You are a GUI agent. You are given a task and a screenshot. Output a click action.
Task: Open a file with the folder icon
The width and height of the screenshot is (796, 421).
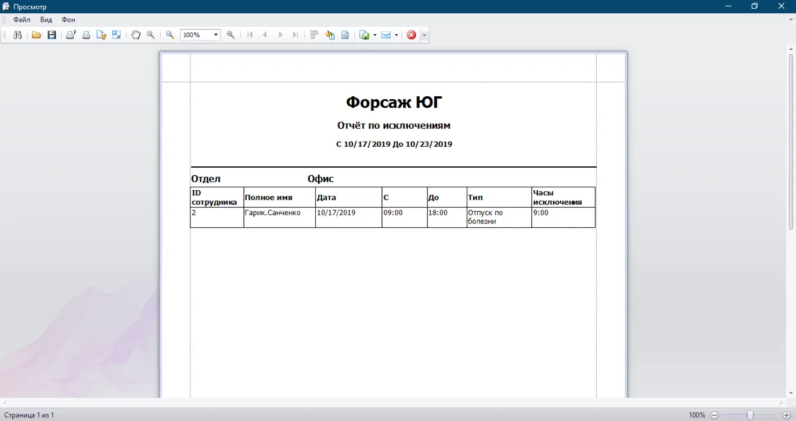pyautogui.click(x=37, y=35)
